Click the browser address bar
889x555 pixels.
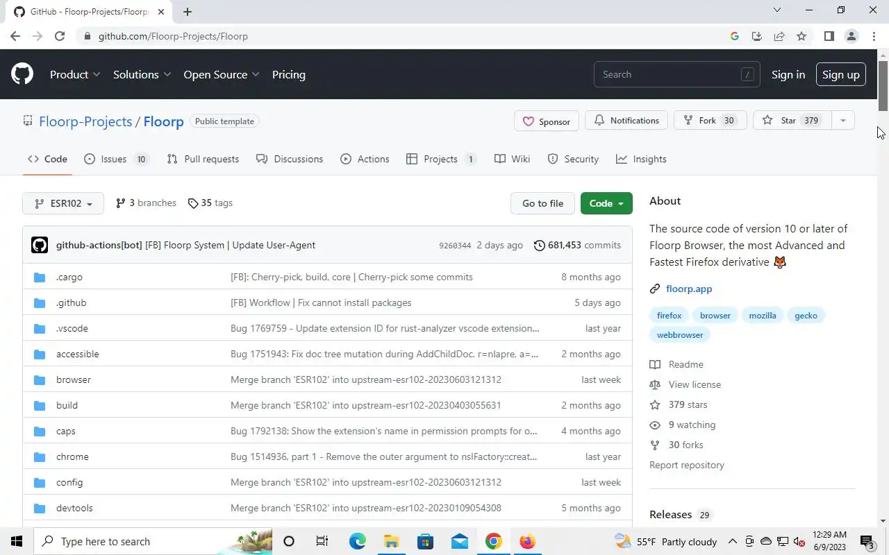[x=403, y=36]
